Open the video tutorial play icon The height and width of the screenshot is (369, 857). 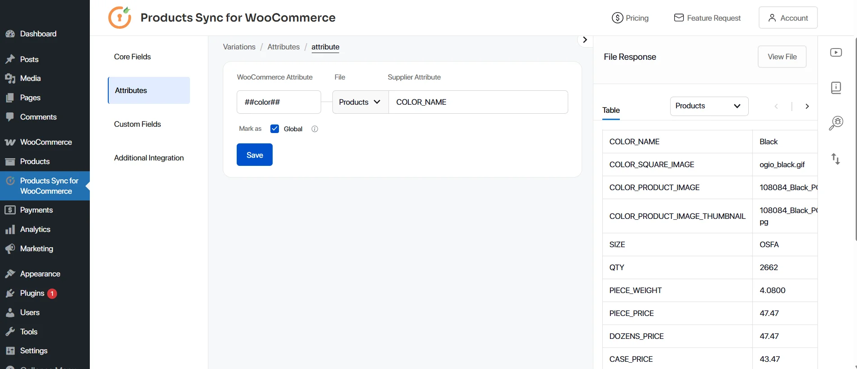(836, 53)
